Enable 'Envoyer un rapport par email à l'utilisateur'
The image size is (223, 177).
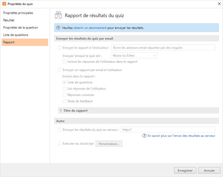click(x=60, y=70)
